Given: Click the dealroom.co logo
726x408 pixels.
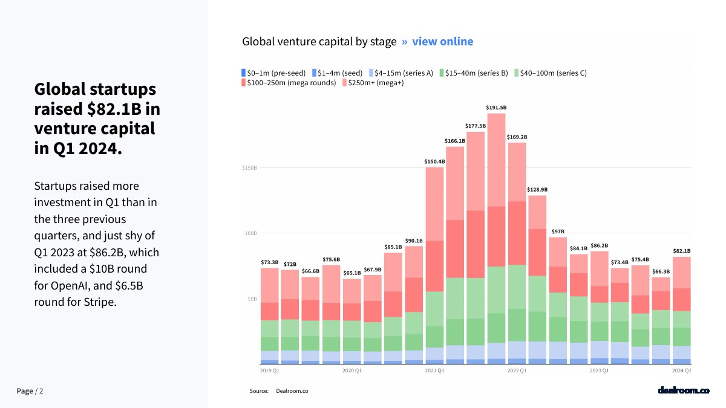Looking at the screenshot, I should click(684, 390).
